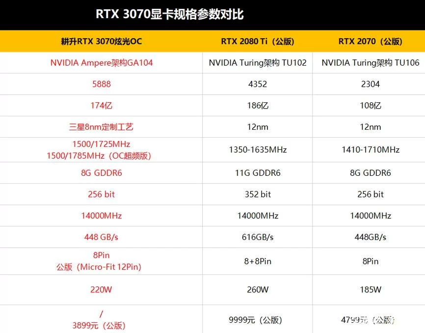Viewport: 425px width, 333px height.
Task: Click the bandwidth "616GB/s"
Action: tap(258, 237)
